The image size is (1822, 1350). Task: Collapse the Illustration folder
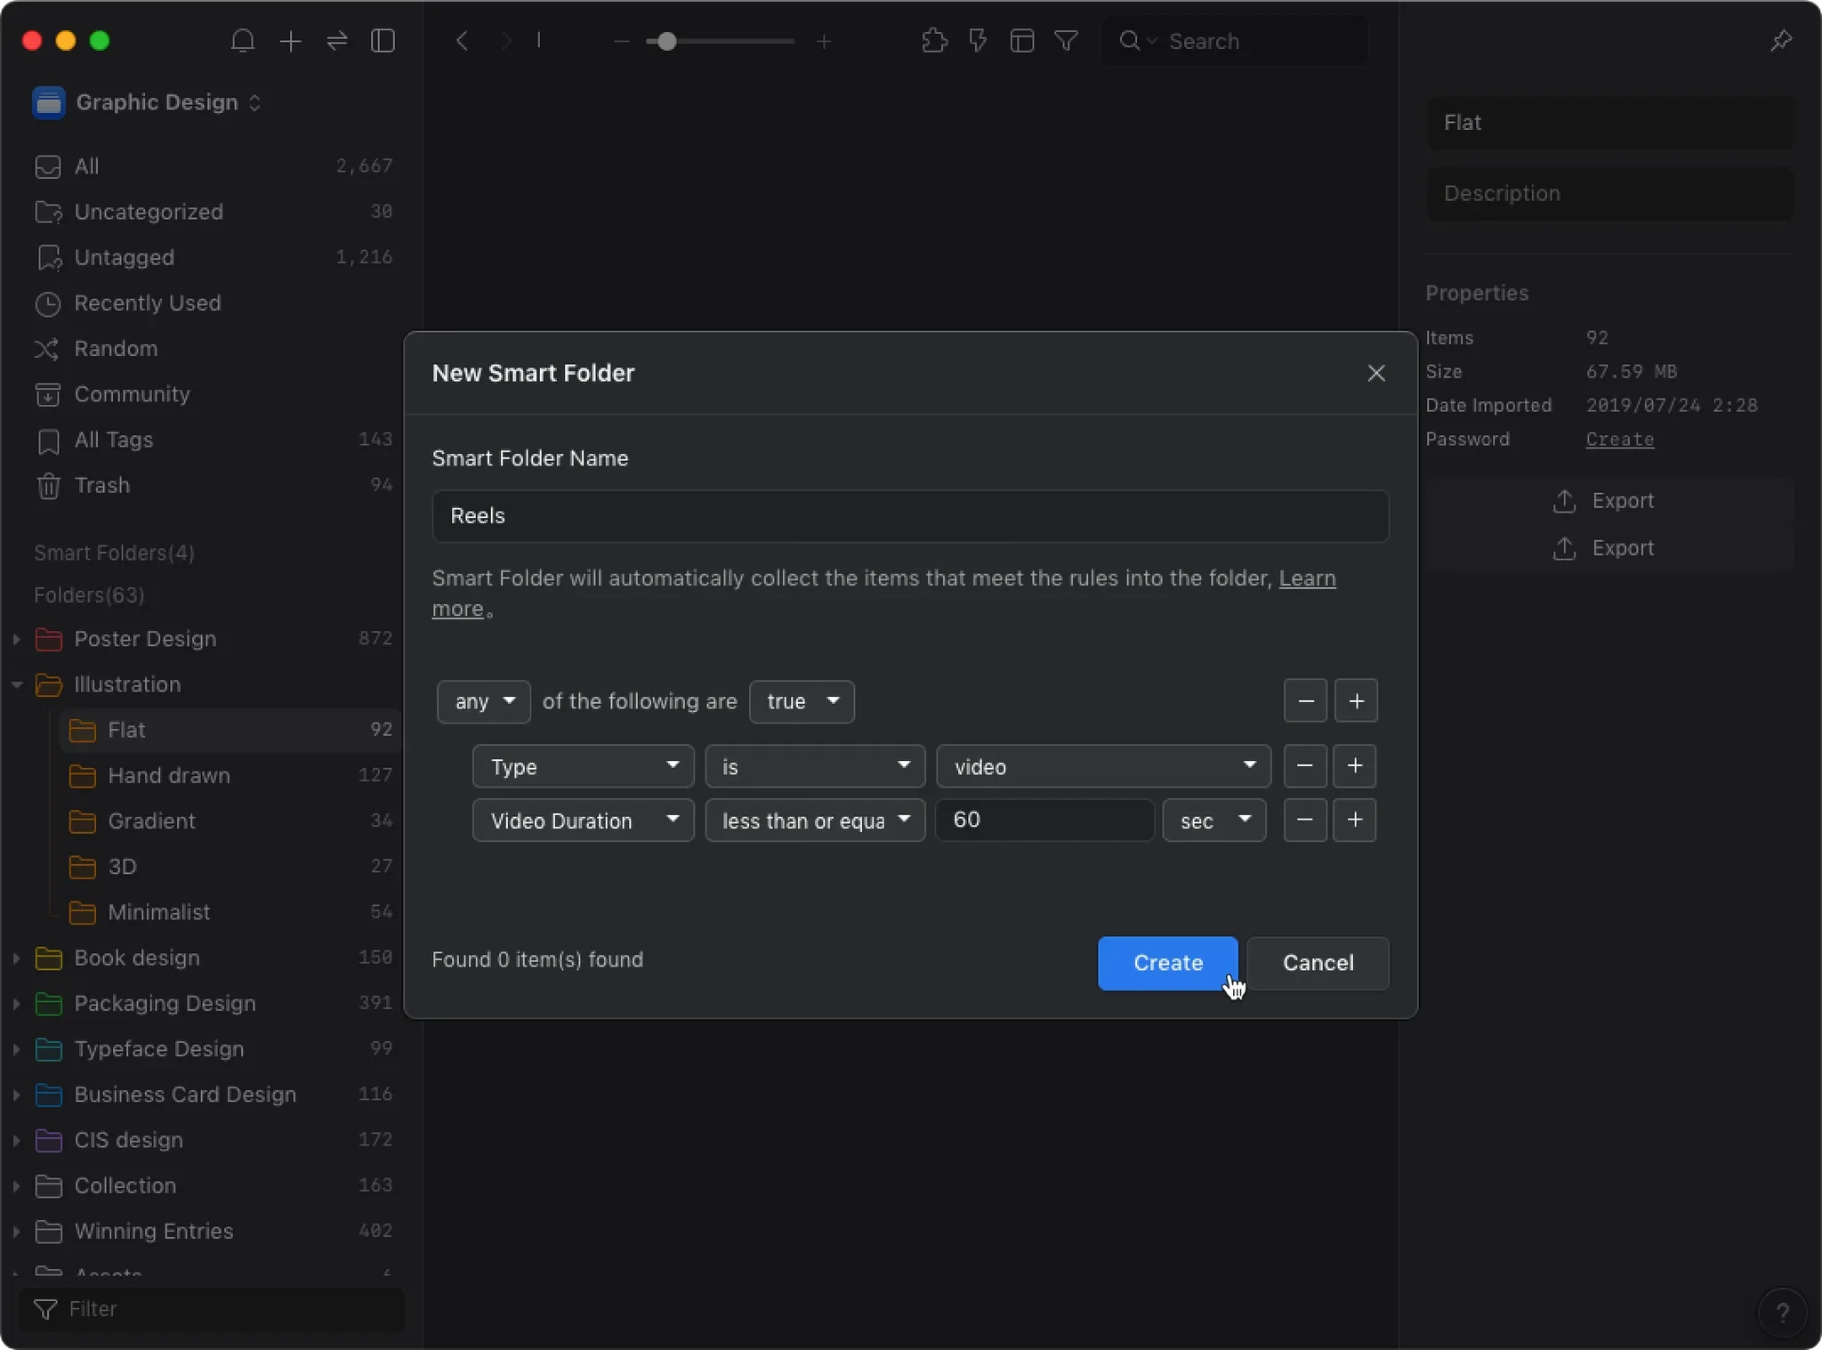[16, 684]
